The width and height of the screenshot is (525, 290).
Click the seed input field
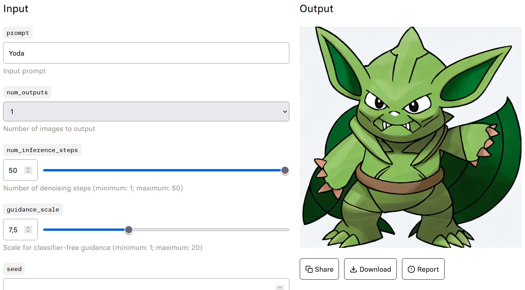(146, 284)
